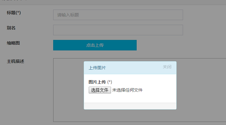This screenshot has height=125, width=226.
Task: Click the 选择文件 choose file button
Action: 100,90
